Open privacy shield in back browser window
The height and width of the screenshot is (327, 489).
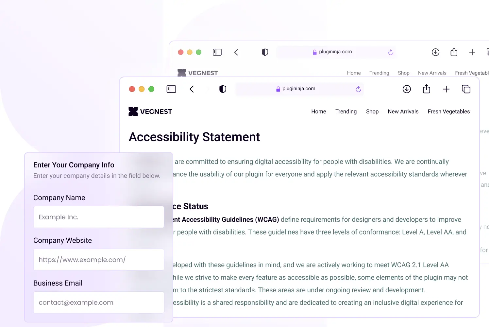265,52
